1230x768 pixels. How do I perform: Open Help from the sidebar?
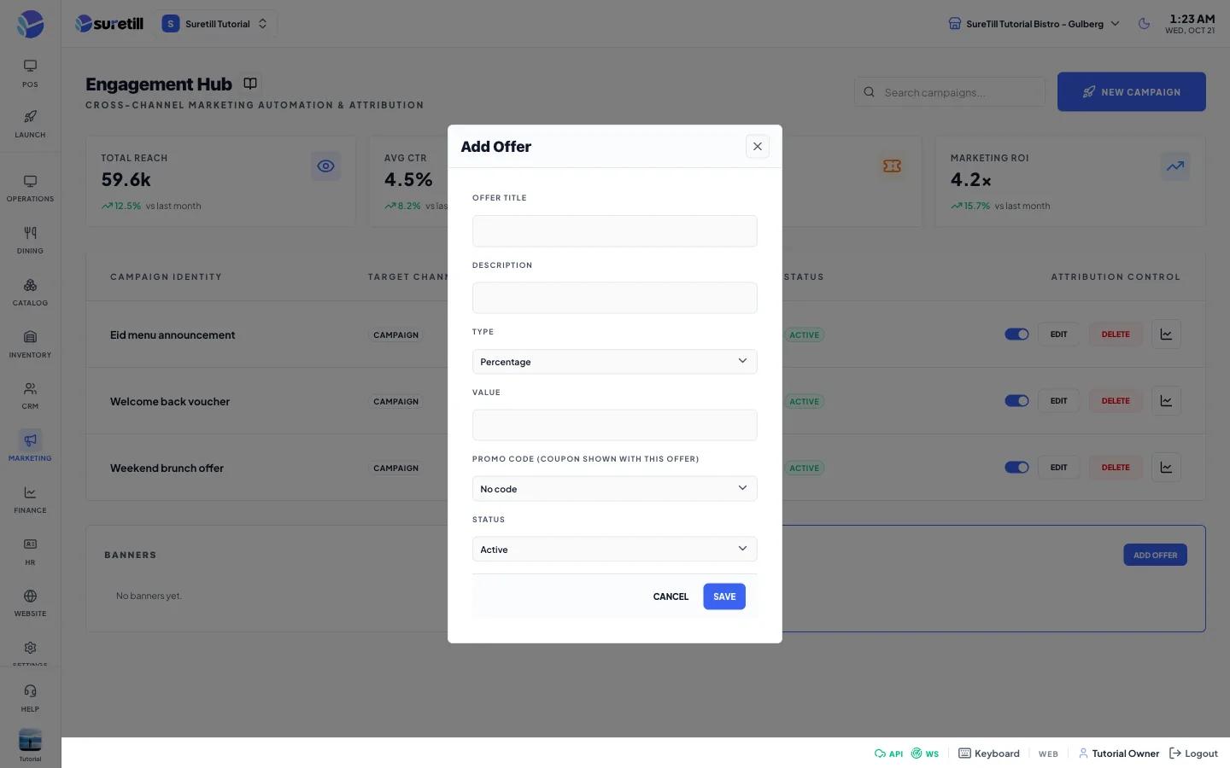click(30, 698)
